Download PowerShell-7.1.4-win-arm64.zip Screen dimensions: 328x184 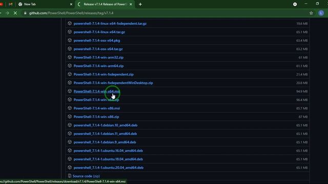click(x=98, y=66)
